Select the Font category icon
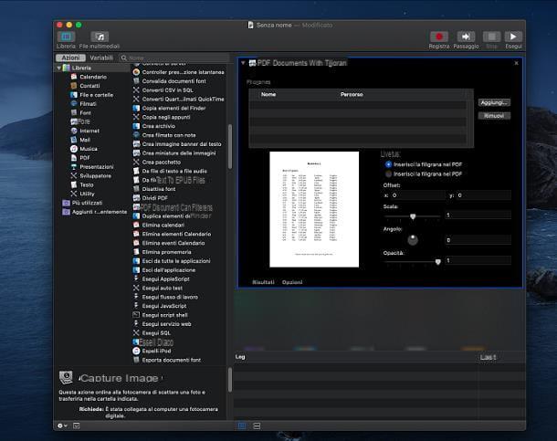Viewport: 557px width, 441px height. tap(74, 112)
